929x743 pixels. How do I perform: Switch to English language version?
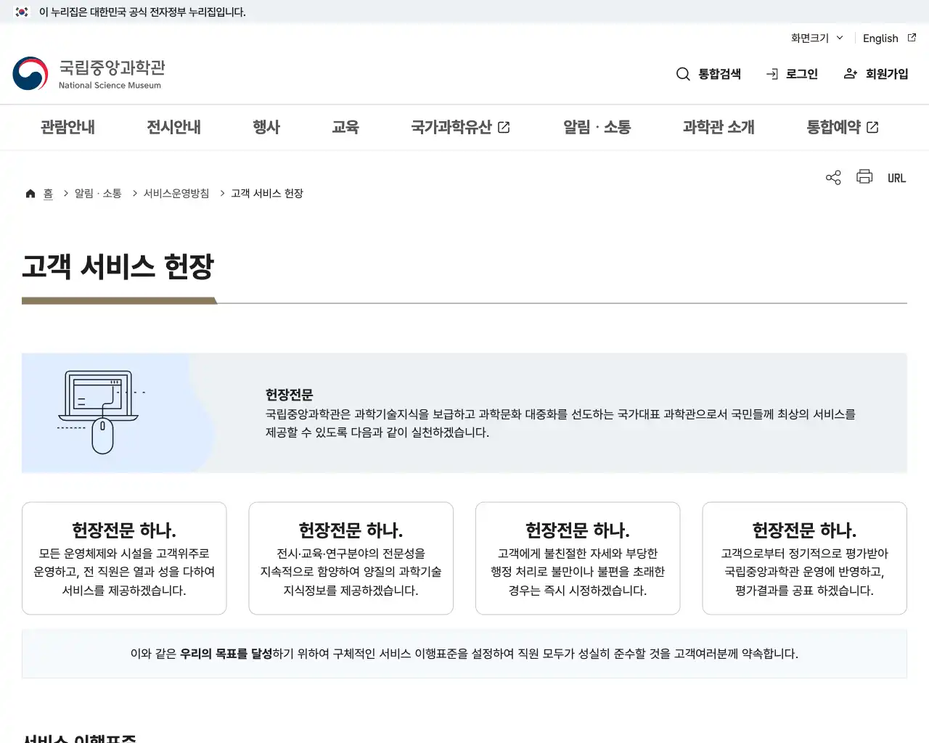tap(880, 38)
